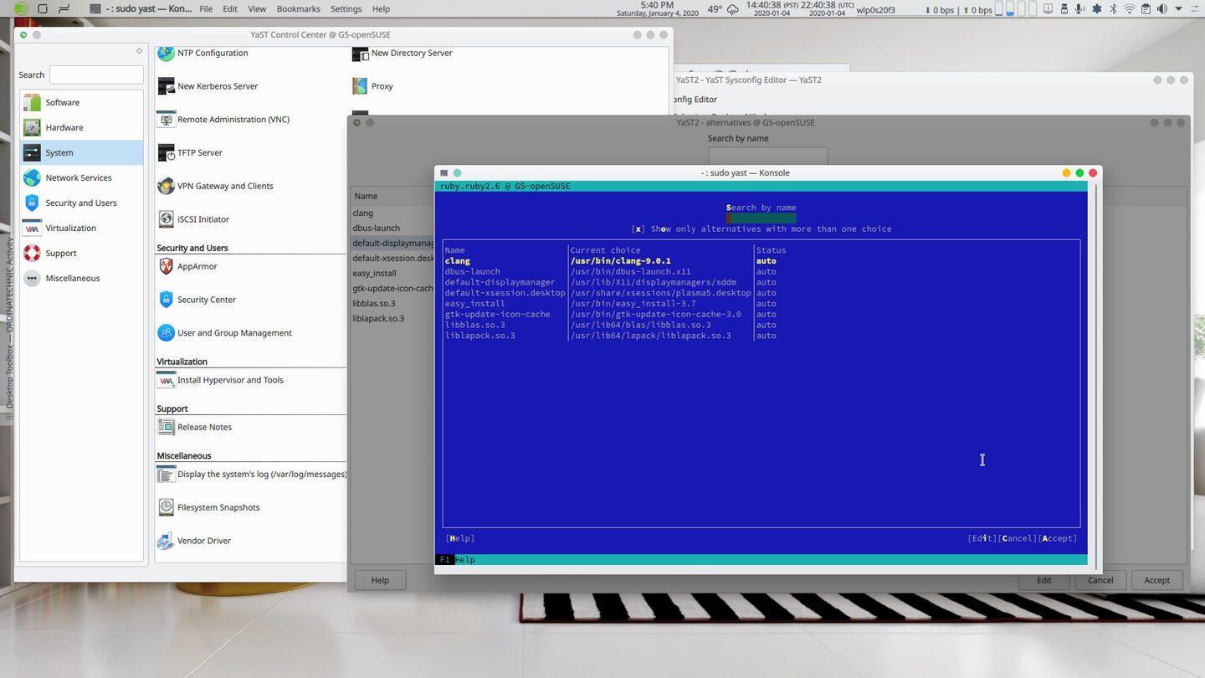Open Vendor Driver module
This screenshot has width=1205, height=678.
(x=194, y=541)
